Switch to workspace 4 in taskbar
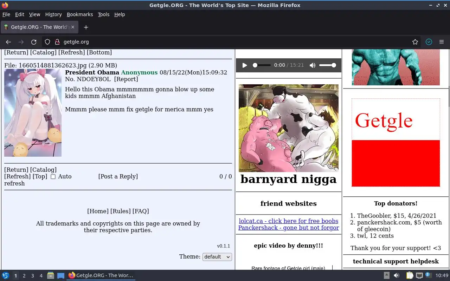The width and height of the screenshot is (450, 281). coord(41,276)
